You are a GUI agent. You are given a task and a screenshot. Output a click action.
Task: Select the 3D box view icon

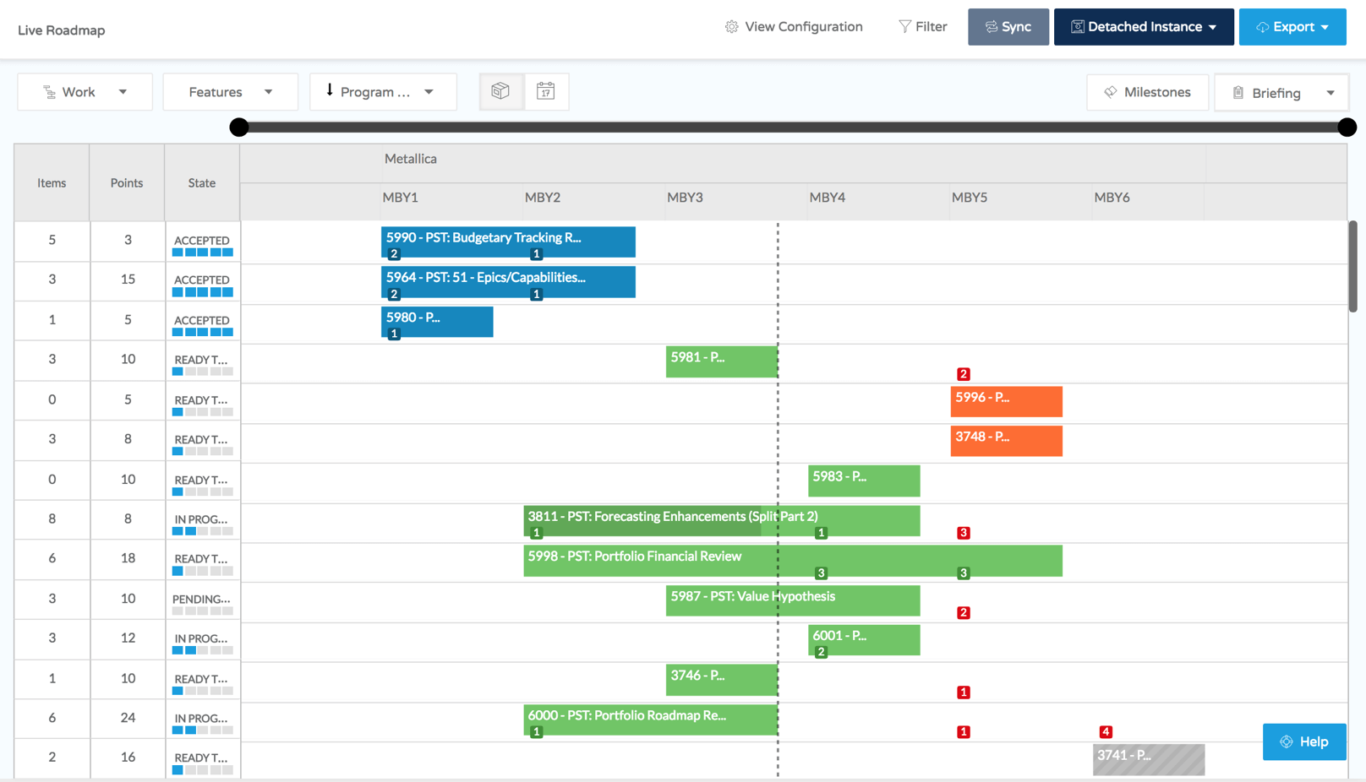[501, 91]
